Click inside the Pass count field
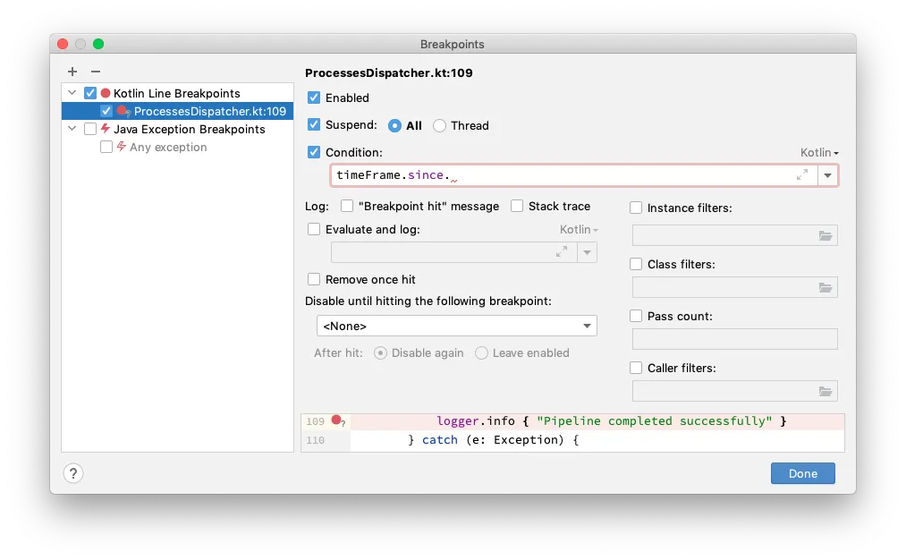This screenshot has height=560, width=906. (x=734, y=339)
